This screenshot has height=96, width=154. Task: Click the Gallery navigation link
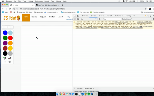[x=34, y=17]
